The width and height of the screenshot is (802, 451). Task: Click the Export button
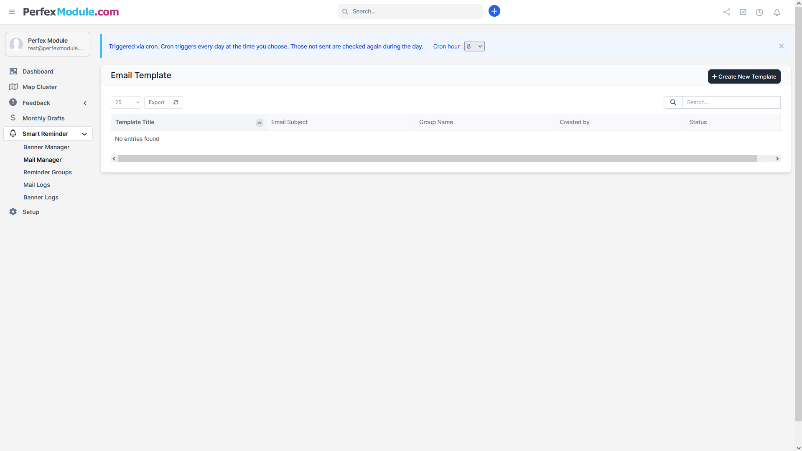[156, 102]
